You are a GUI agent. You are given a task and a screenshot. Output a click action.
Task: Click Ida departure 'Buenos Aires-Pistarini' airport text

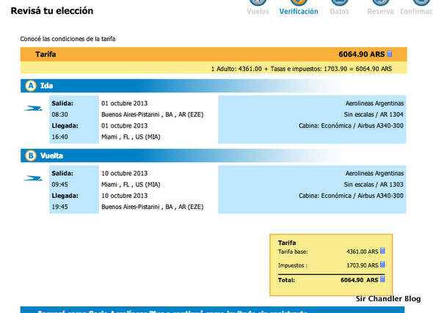point(152,114)
